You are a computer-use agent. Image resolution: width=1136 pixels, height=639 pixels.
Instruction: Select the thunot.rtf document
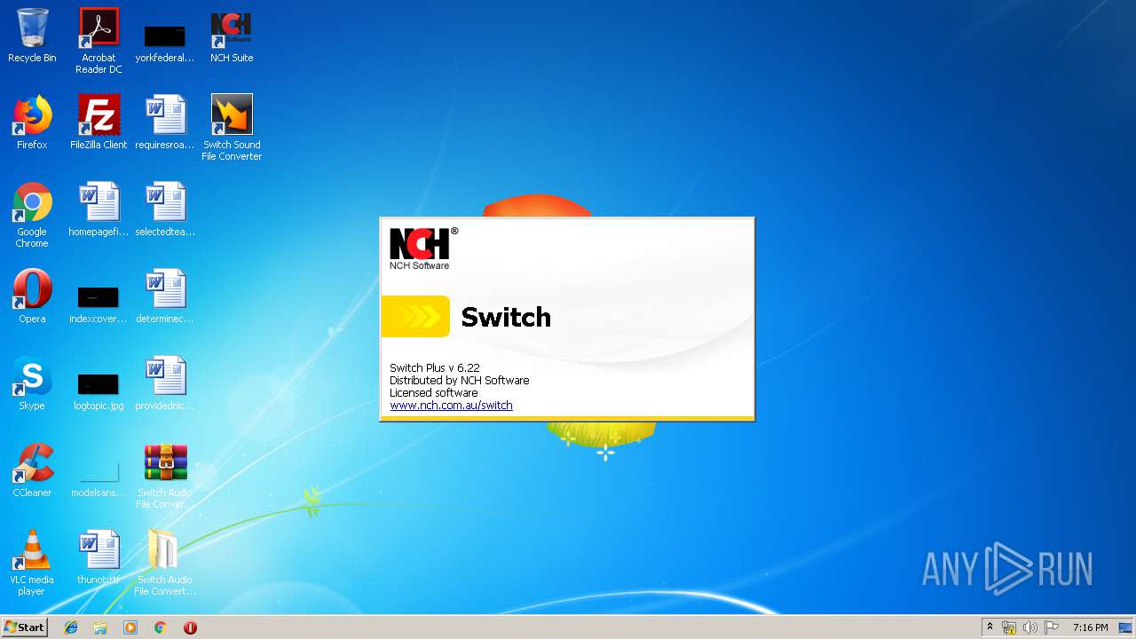coord(99,557)
